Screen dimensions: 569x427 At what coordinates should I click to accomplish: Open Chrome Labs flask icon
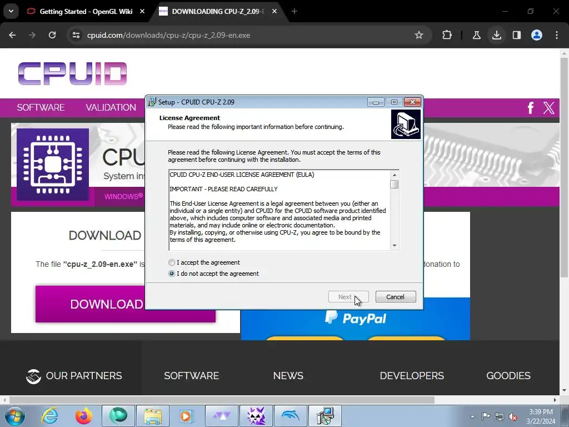476,35
